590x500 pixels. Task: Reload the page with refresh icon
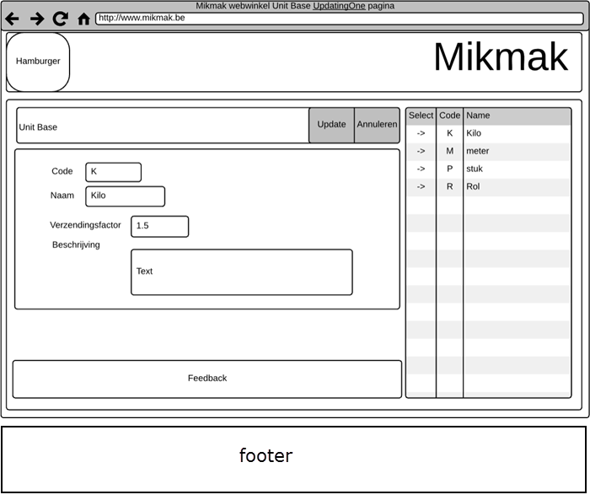tap(60, 19)
